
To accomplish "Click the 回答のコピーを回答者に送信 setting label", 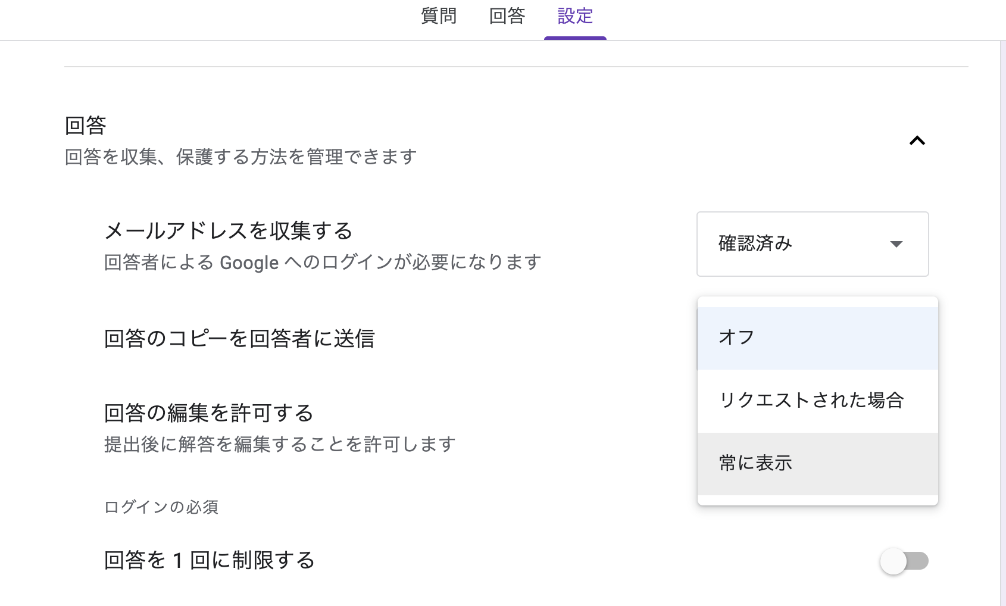I will (x=239, y=339).
